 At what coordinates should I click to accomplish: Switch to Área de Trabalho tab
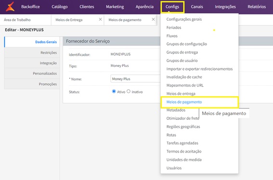pos(26,20)
